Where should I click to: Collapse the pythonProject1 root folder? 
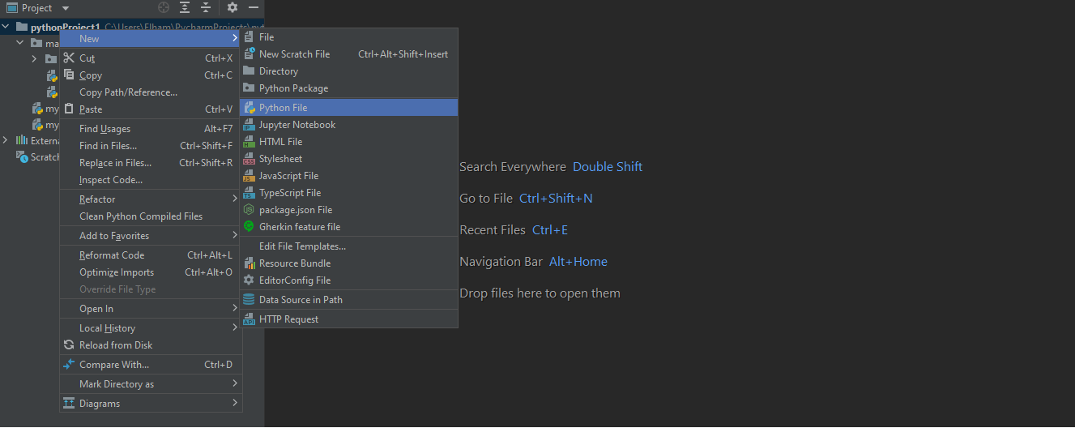(x=6, y=27)
